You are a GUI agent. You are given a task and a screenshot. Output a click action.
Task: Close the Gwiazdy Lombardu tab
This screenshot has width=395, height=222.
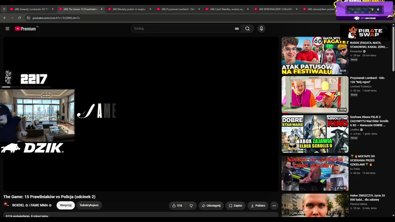coord(52,9)
